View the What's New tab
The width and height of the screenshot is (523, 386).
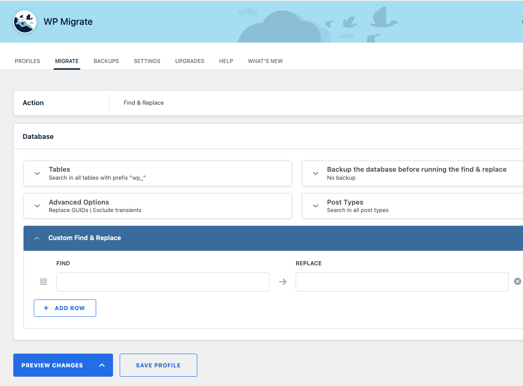tap(265, 61)
